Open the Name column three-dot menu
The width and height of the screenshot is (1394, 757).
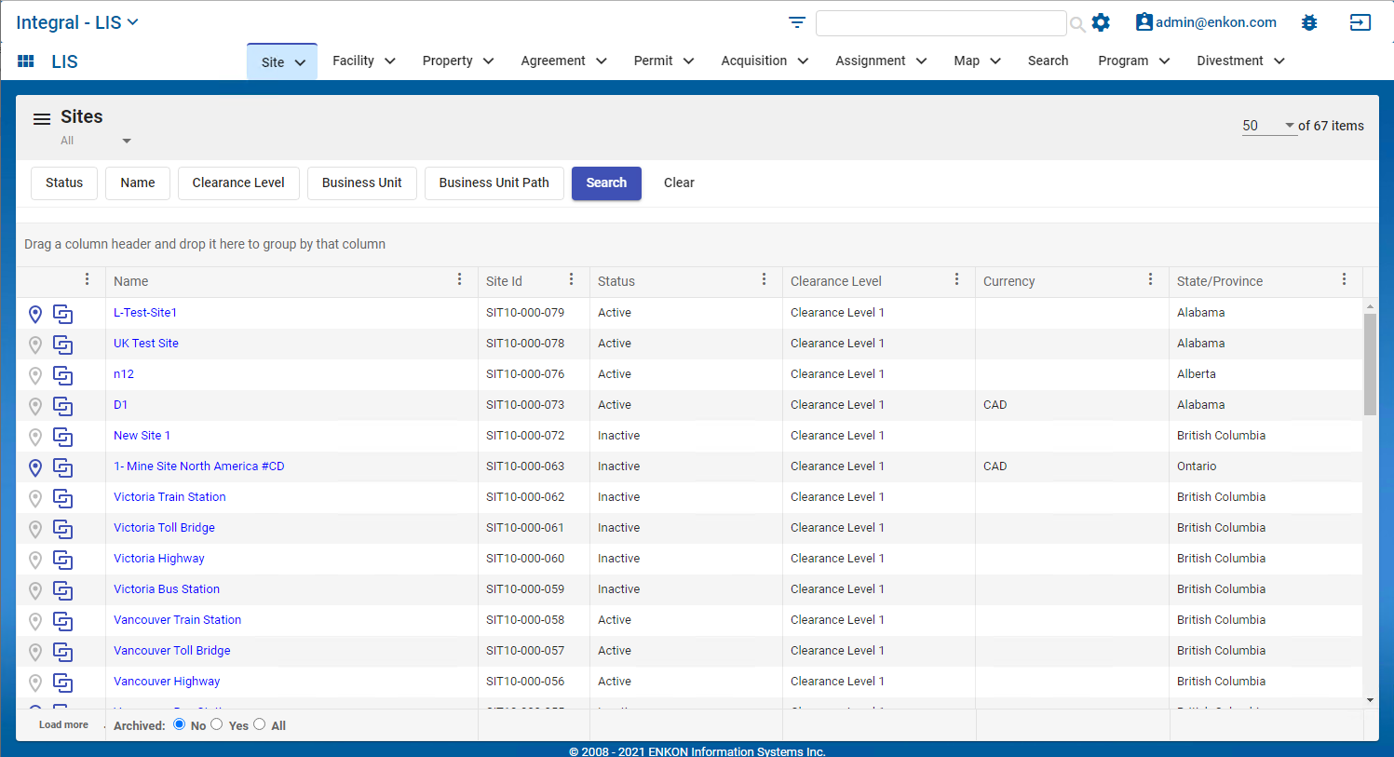459,279
